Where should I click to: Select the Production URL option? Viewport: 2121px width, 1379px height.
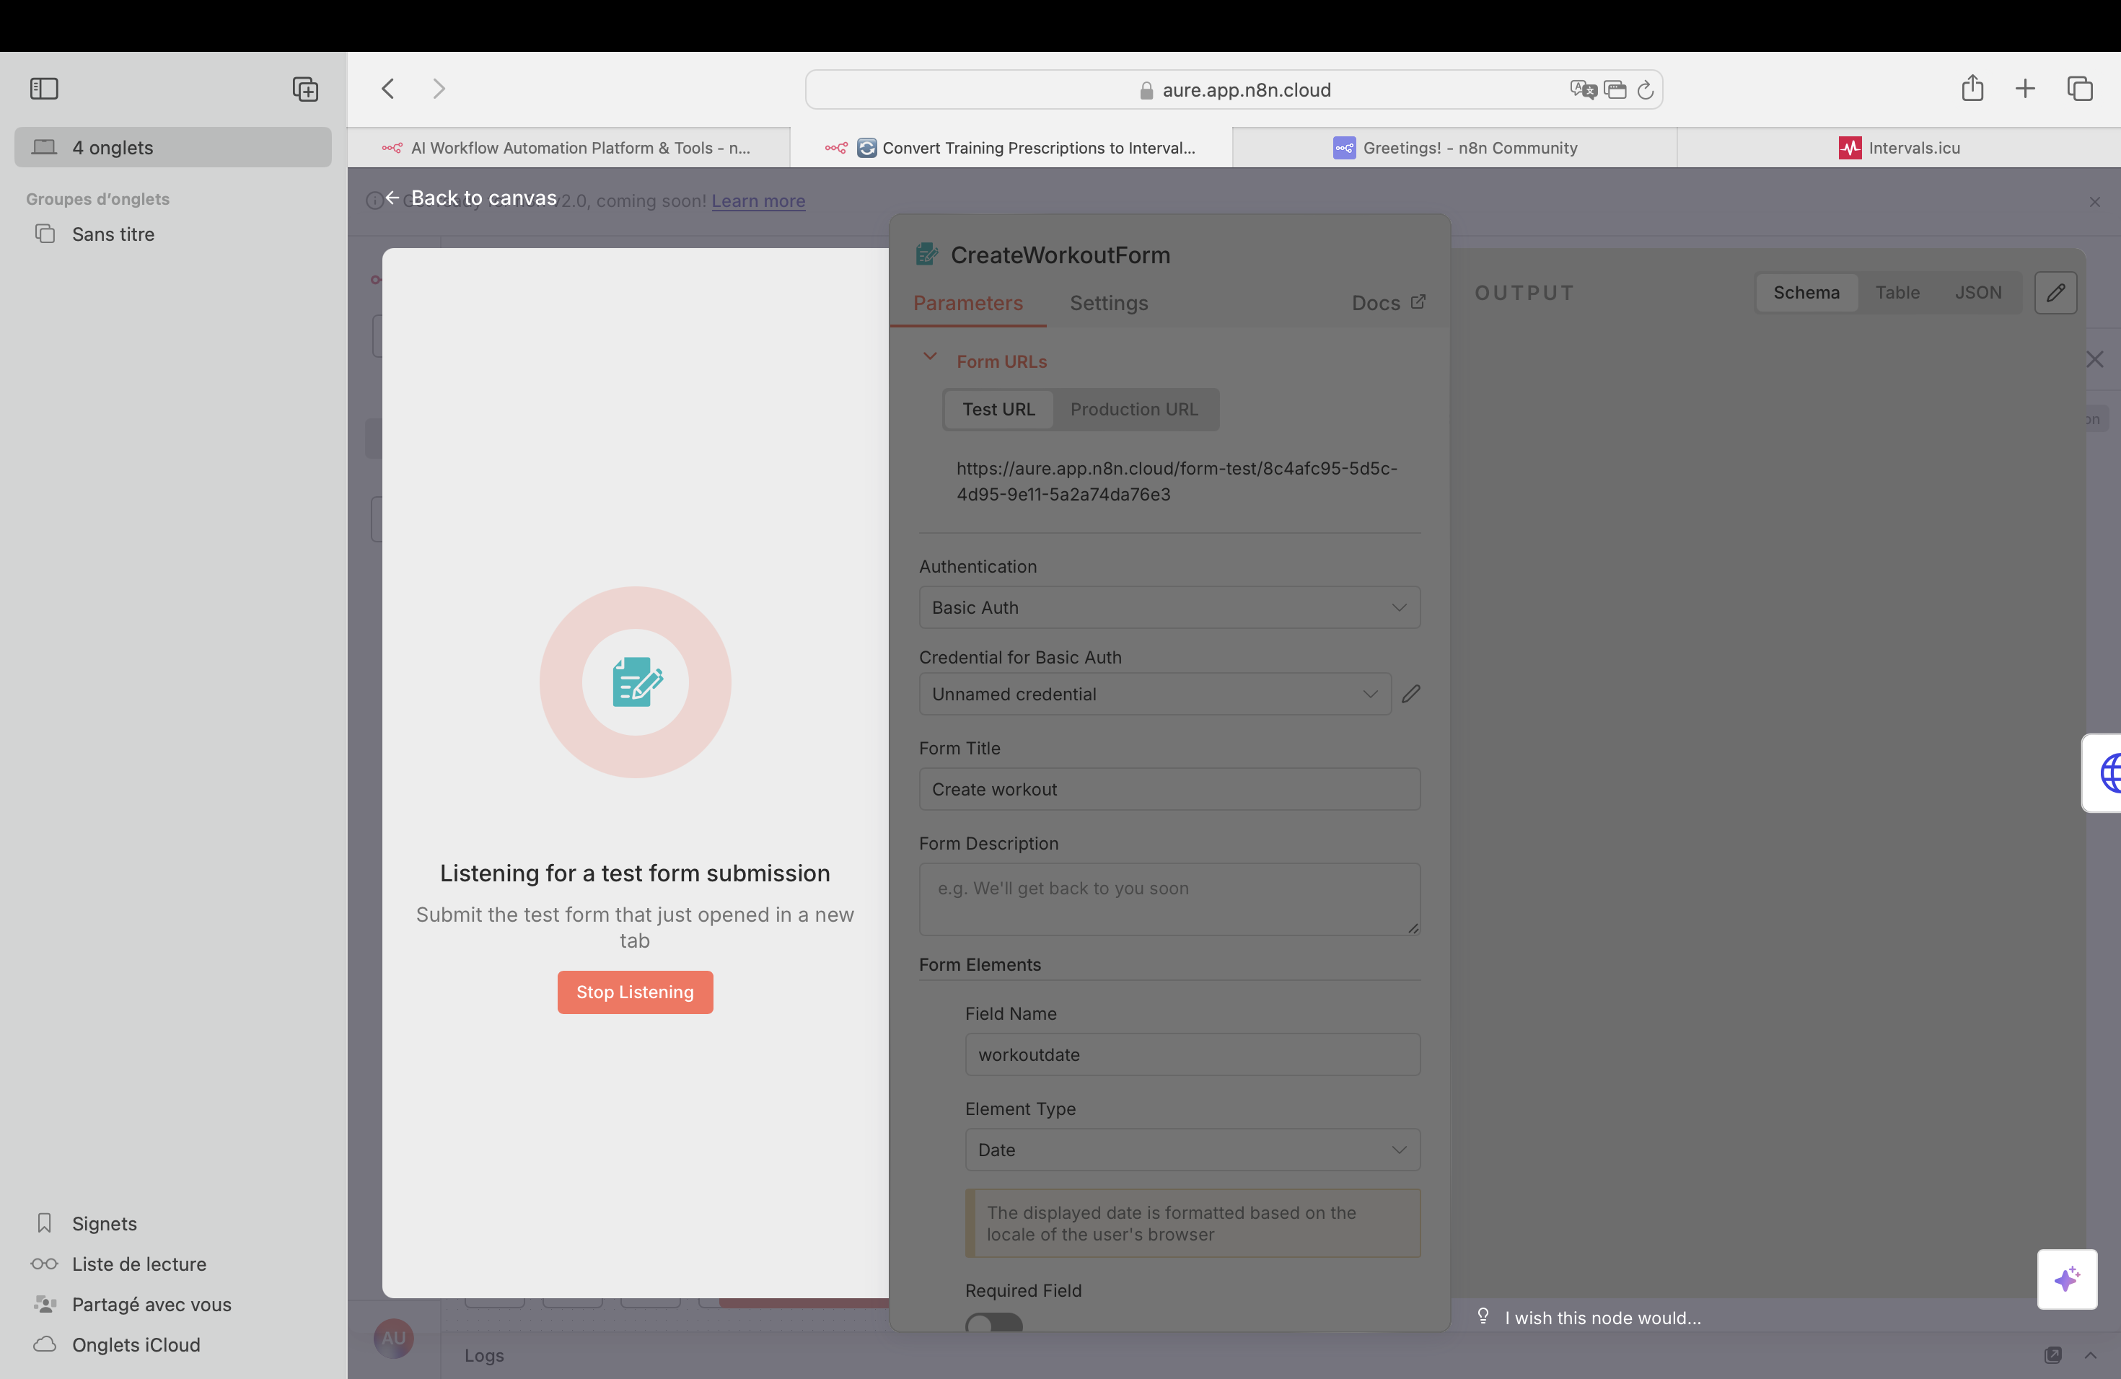click(x=1133, y=409)
